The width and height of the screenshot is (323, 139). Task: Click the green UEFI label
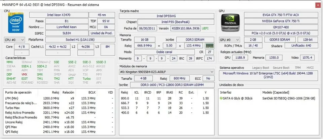(205, 28)
